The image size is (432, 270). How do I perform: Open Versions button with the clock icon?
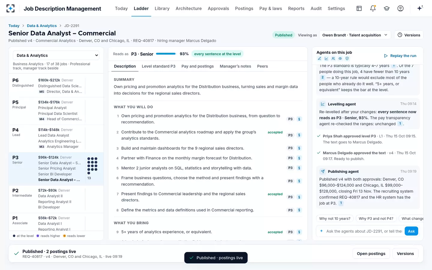(409, 35)
